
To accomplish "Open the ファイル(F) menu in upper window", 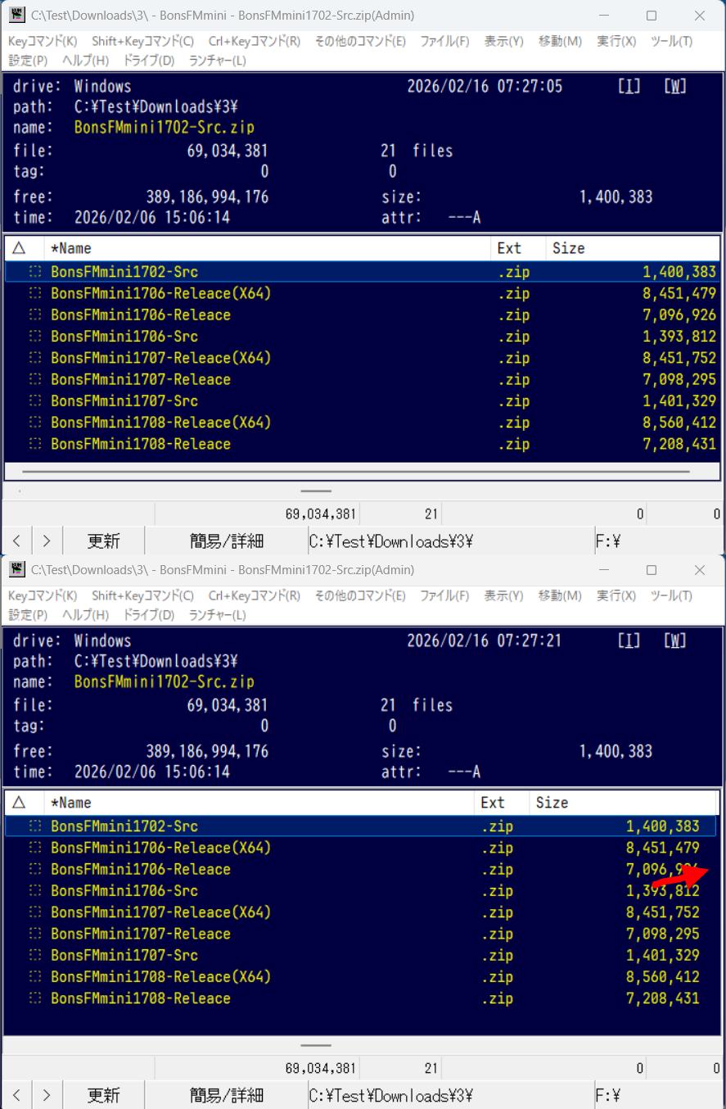I will [444, 42].
